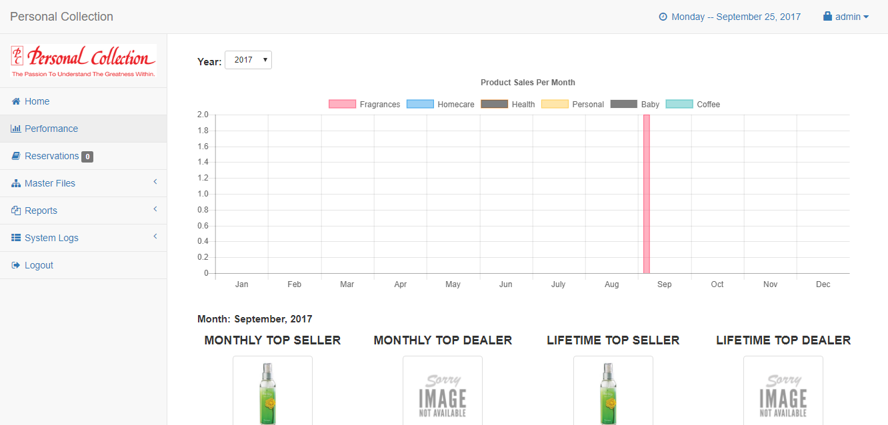Expand the Master Files chevron
The height and width of the screenshot is (425, 888).
pyautogui.click(x=155, y=182)
